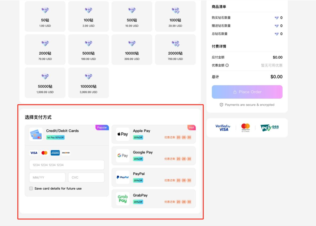This screenshot has width=316, height=226.
Task: Choose the 1000钻 package for 39.99 USD
Action: coord(175,16)
